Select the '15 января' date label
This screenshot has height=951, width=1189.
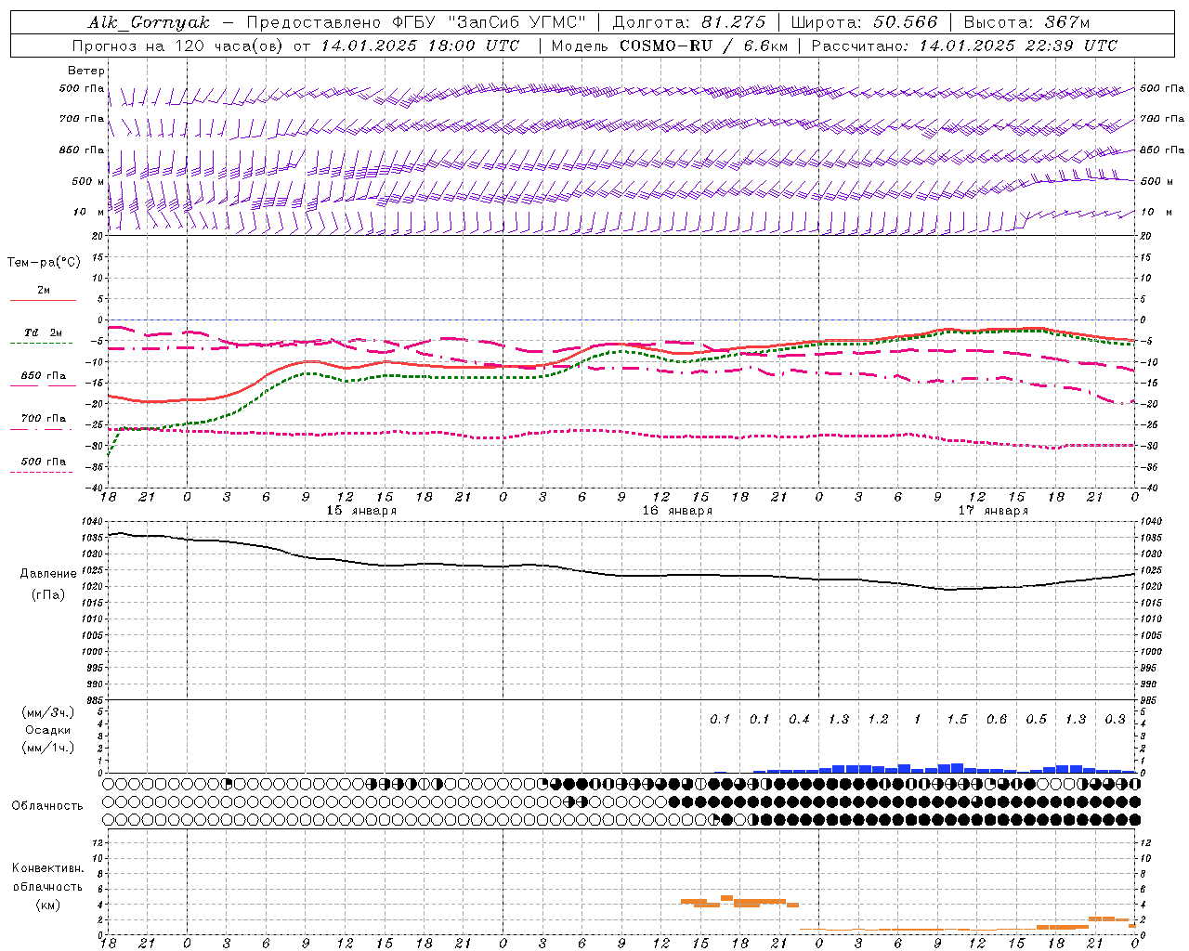(361, 511)
